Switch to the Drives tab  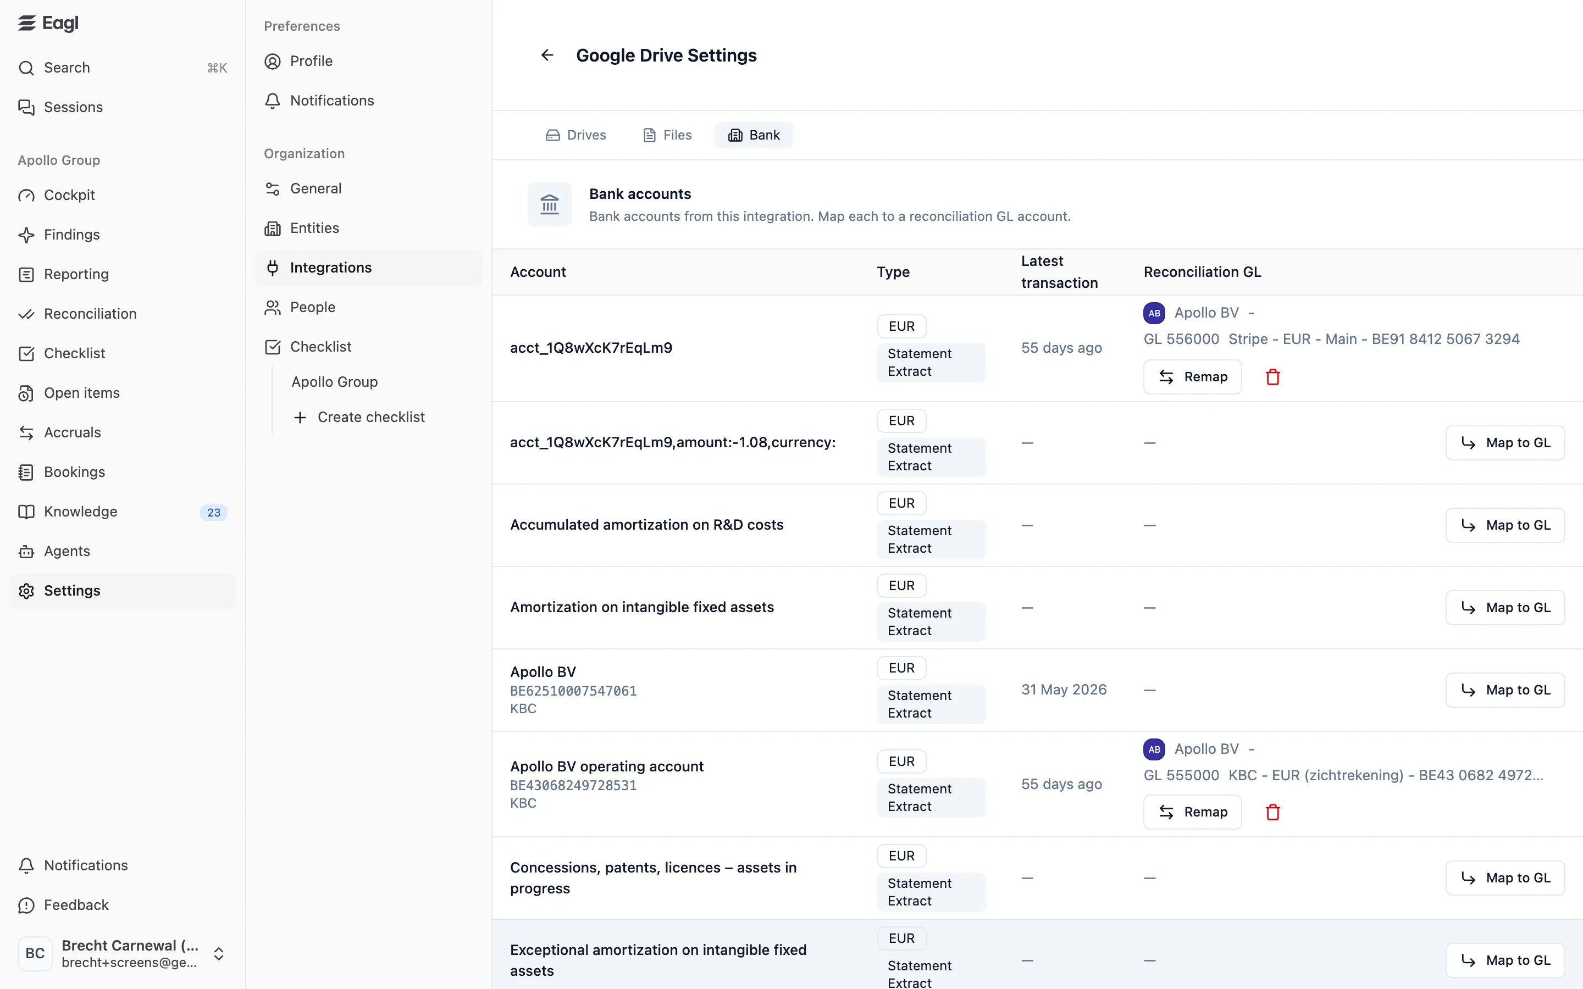click(x=575, y=135)
